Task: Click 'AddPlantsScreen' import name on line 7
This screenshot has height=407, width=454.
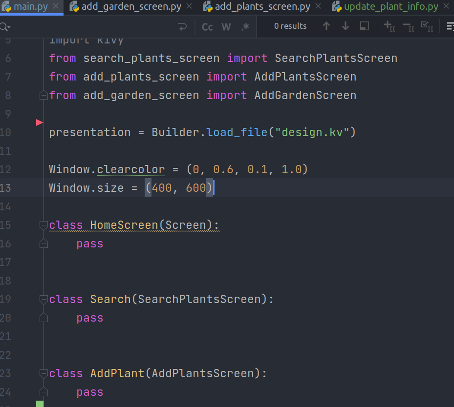Action: (x=305, y=77)
